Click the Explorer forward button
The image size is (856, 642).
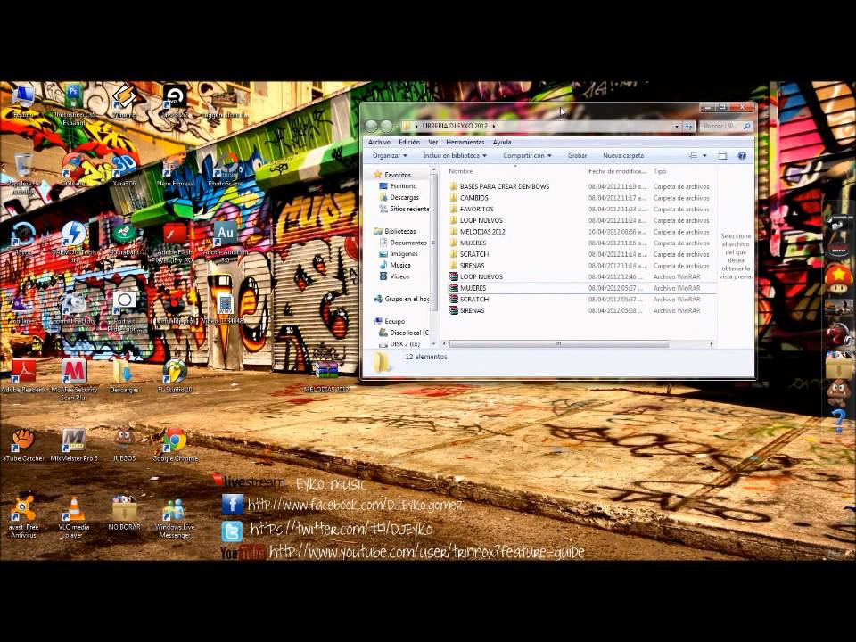tap(386, 126)
